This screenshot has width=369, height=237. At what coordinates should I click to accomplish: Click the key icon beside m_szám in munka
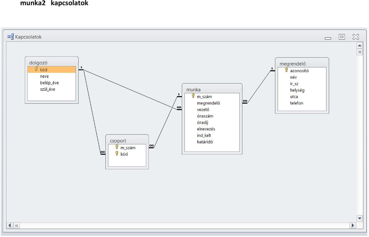click(x=193, y=96)
